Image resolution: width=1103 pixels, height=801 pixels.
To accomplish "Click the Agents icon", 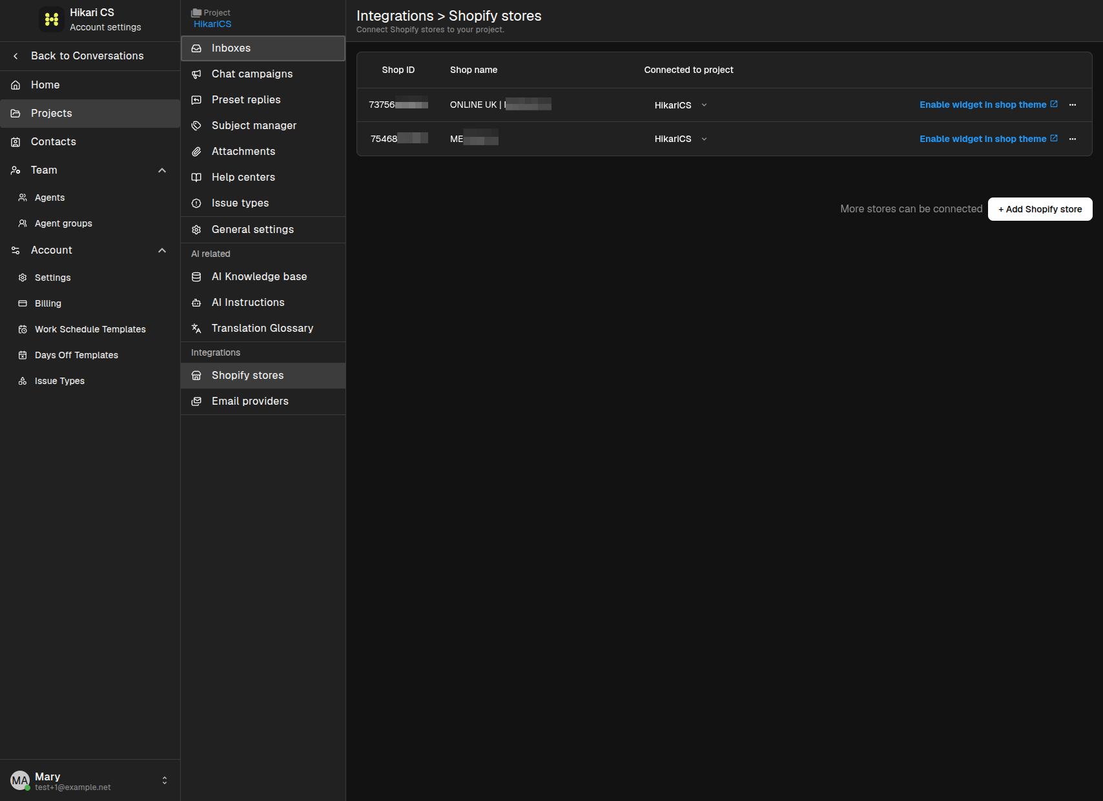I will pos(23,198).
